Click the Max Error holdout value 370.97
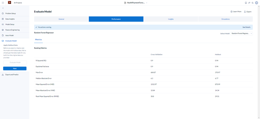 tap(217, 72)
